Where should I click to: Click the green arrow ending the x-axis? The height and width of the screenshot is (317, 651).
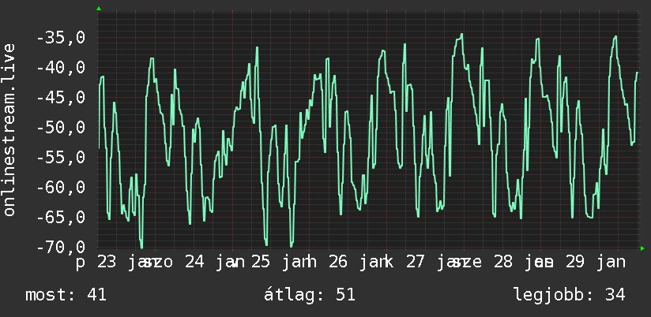(x=642, y=248)
